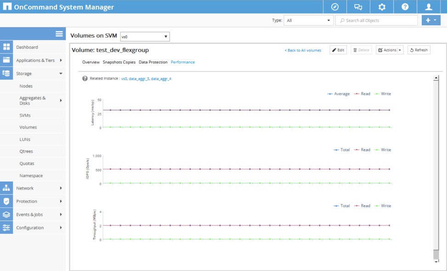Open the Type filter dropdown
Viewport: 447px width, 271px height.
[308, 20]
